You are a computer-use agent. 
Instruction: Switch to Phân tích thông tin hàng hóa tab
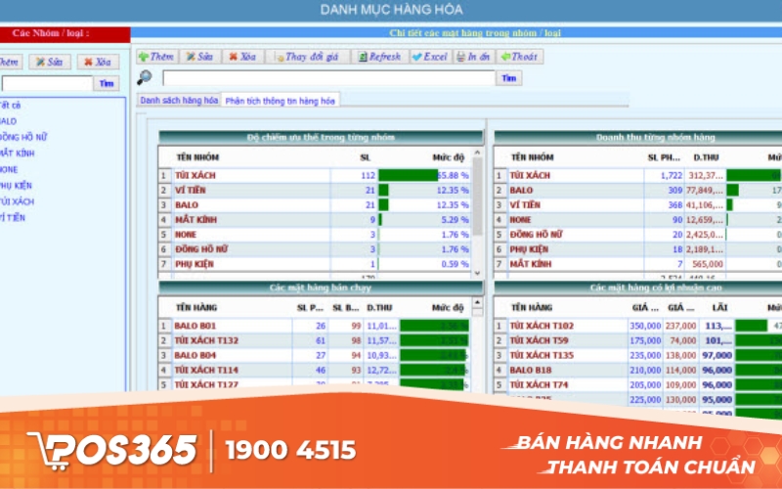281,101
